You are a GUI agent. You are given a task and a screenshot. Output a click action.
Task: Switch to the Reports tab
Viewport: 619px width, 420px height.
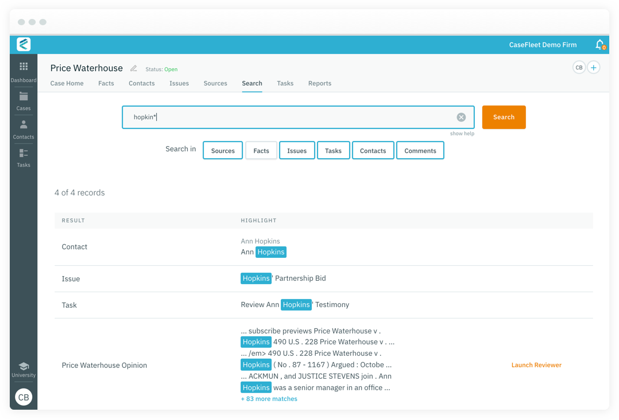pyautogui.click(x=319, y=83)
